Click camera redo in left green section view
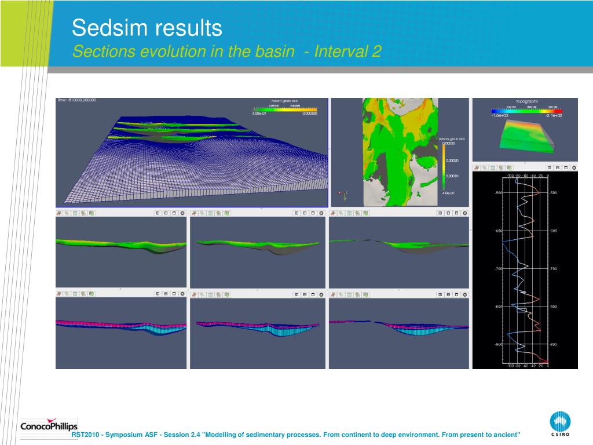This screenshot has width=593, height=445. [67, 213]
